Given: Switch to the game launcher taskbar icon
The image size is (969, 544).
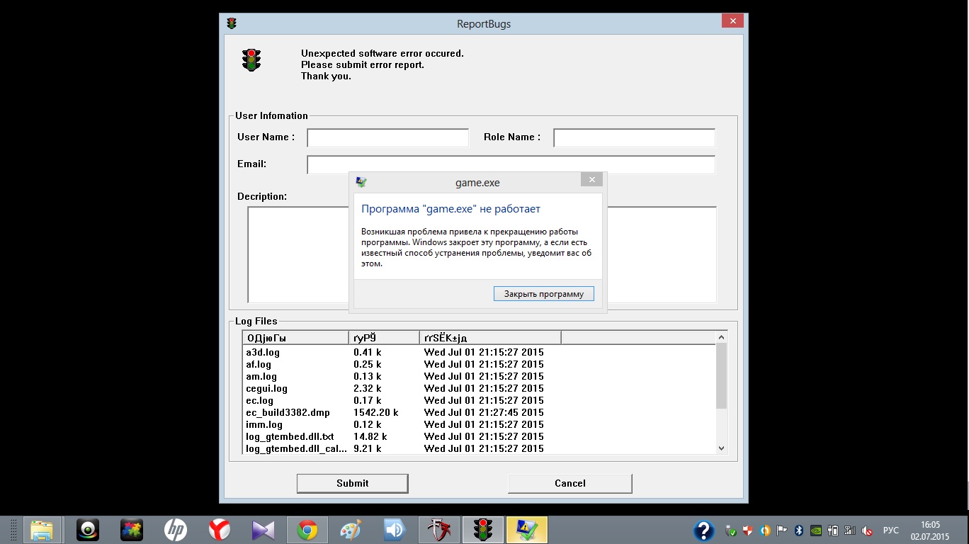Looking at the screenshot, I should click(x=438, y=530).
